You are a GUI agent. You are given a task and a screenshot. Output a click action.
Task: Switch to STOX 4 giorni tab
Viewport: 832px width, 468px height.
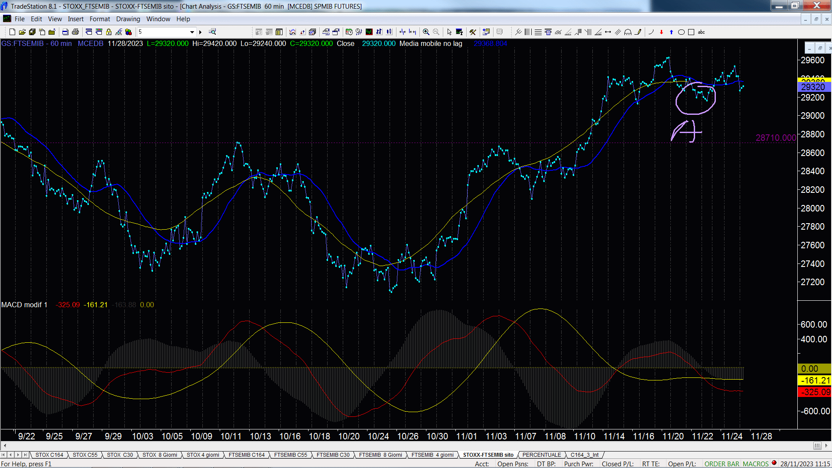coord(203,455)
